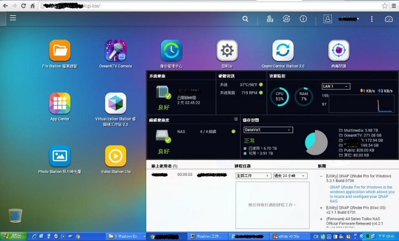Click the network traffic graph
The image size is (399, 241).
click(361, 103)
